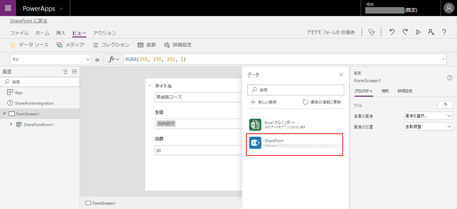Image resolution: width=457 pixels, height=209 pixels.
Task: Click the screen tree search box
Action: [x=40, y=82]
